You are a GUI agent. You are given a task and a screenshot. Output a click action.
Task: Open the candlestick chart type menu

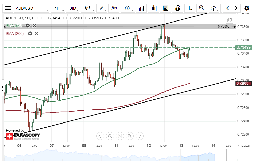tap(87, 8)
